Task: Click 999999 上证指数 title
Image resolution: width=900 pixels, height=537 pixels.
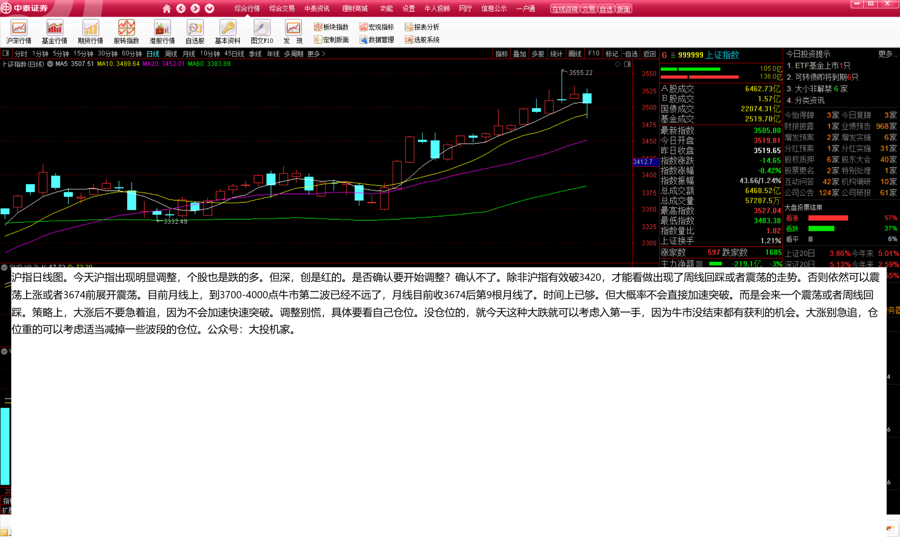Action: pyautogui.click(x=709, y=55)
